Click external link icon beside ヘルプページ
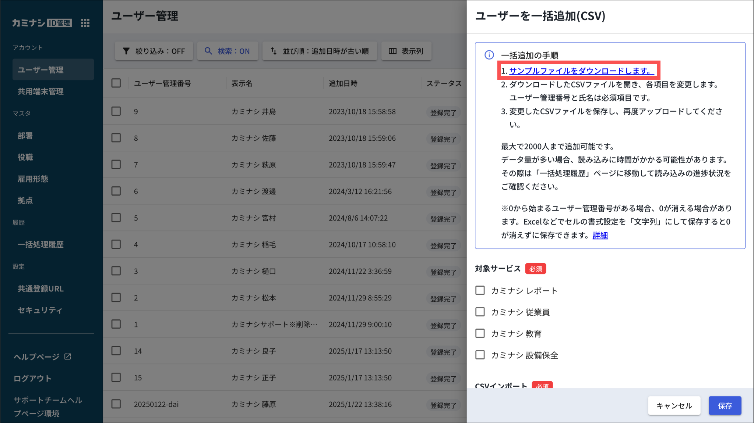The width and height of the screenshot is (754, 423). click(68, 356)
